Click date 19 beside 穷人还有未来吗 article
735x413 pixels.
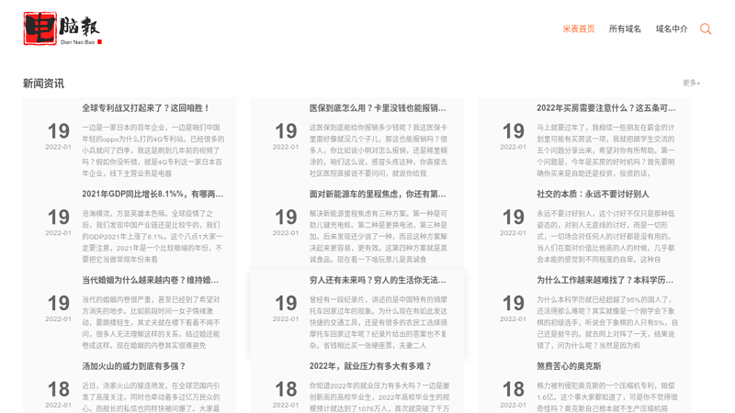click(286, 304)
